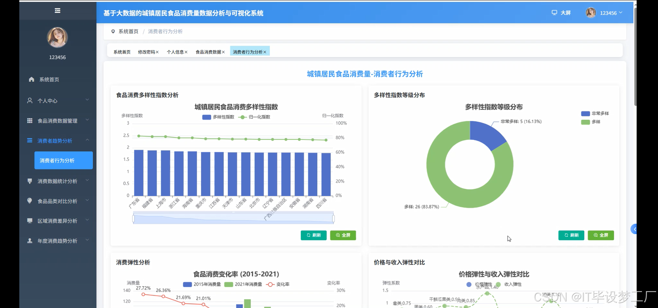Image resolution: width=658 pixels, height=308 pixels.
Task: Click user icon beside 年度消费趋势分析
Action: [x=30, y=241]
